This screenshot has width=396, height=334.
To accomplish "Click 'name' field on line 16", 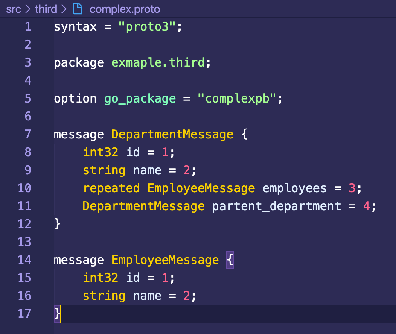I will pyautogui.click(x=147, y=296).
